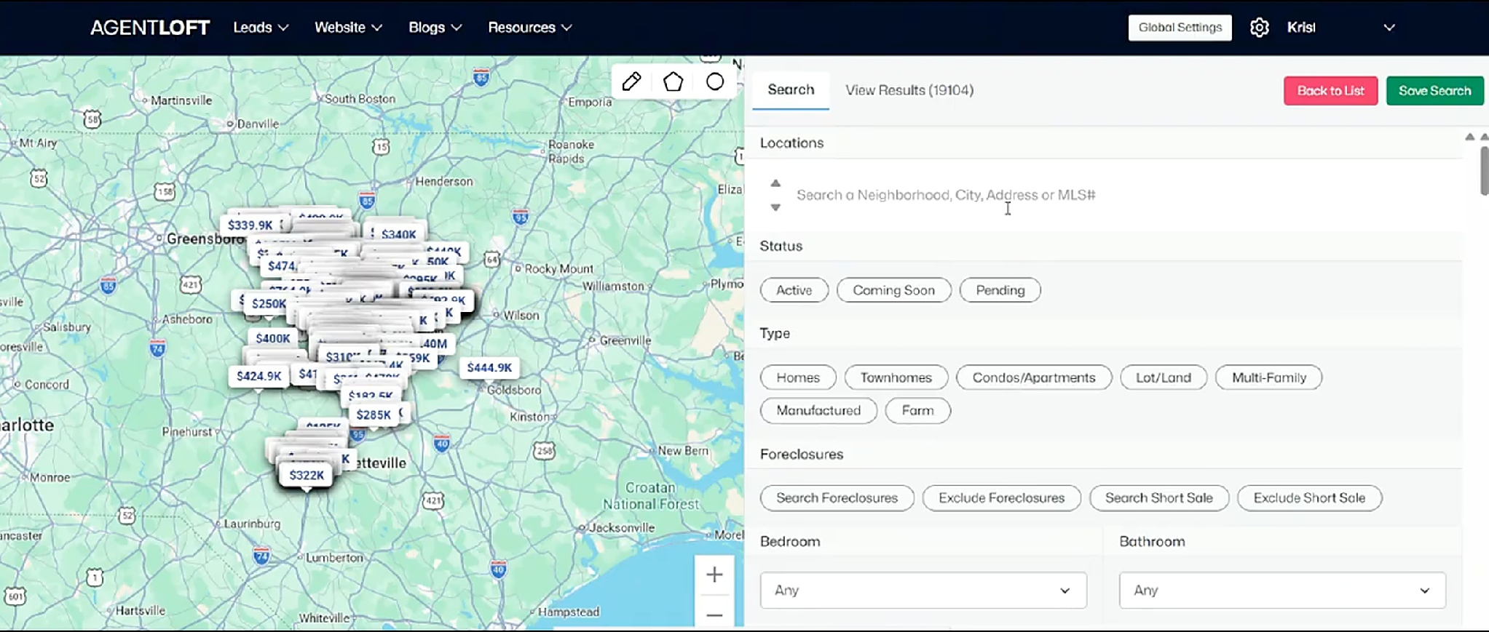Toggle the Manufactured type filter
Screen dimensions: 1489x632
[x=818, y=410]
